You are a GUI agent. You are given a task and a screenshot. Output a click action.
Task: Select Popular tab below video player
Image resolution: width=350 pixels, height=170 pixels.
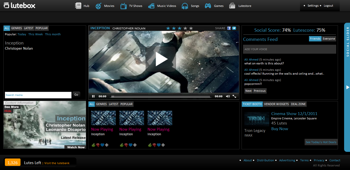(126, 104)
